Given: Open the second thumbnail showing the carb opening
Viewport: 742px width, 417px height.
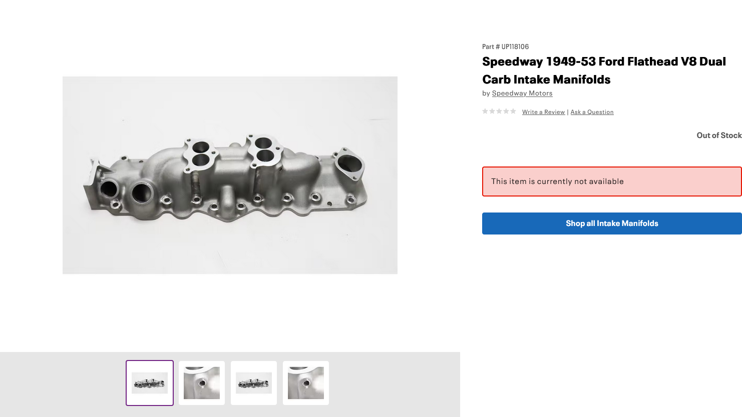Looking at the screenshot, I should click(201, 382).
